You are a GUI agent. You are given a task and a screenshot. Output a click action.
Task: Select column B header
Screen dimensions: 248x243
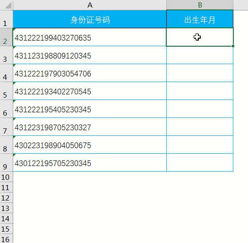coord(200,5)
